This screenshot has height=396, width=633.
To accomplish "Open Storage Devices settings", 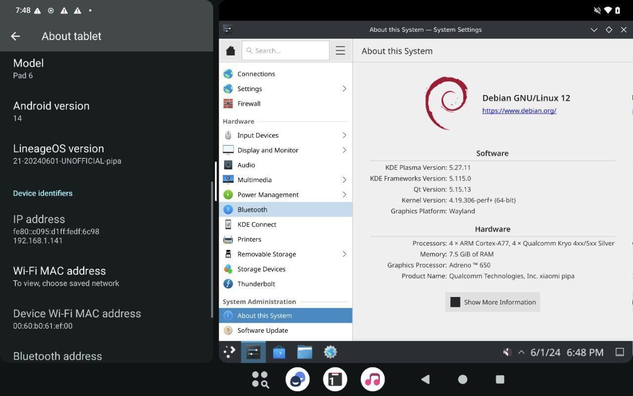I will [x=261, y=269].
